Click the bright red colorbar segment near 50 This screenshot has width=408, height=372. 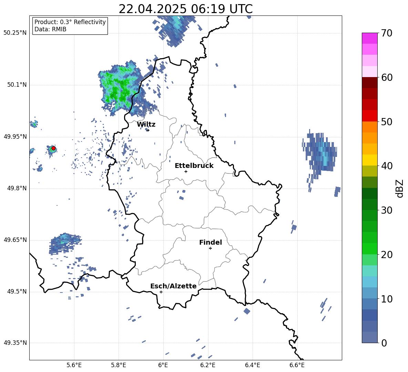click(369, 116)
